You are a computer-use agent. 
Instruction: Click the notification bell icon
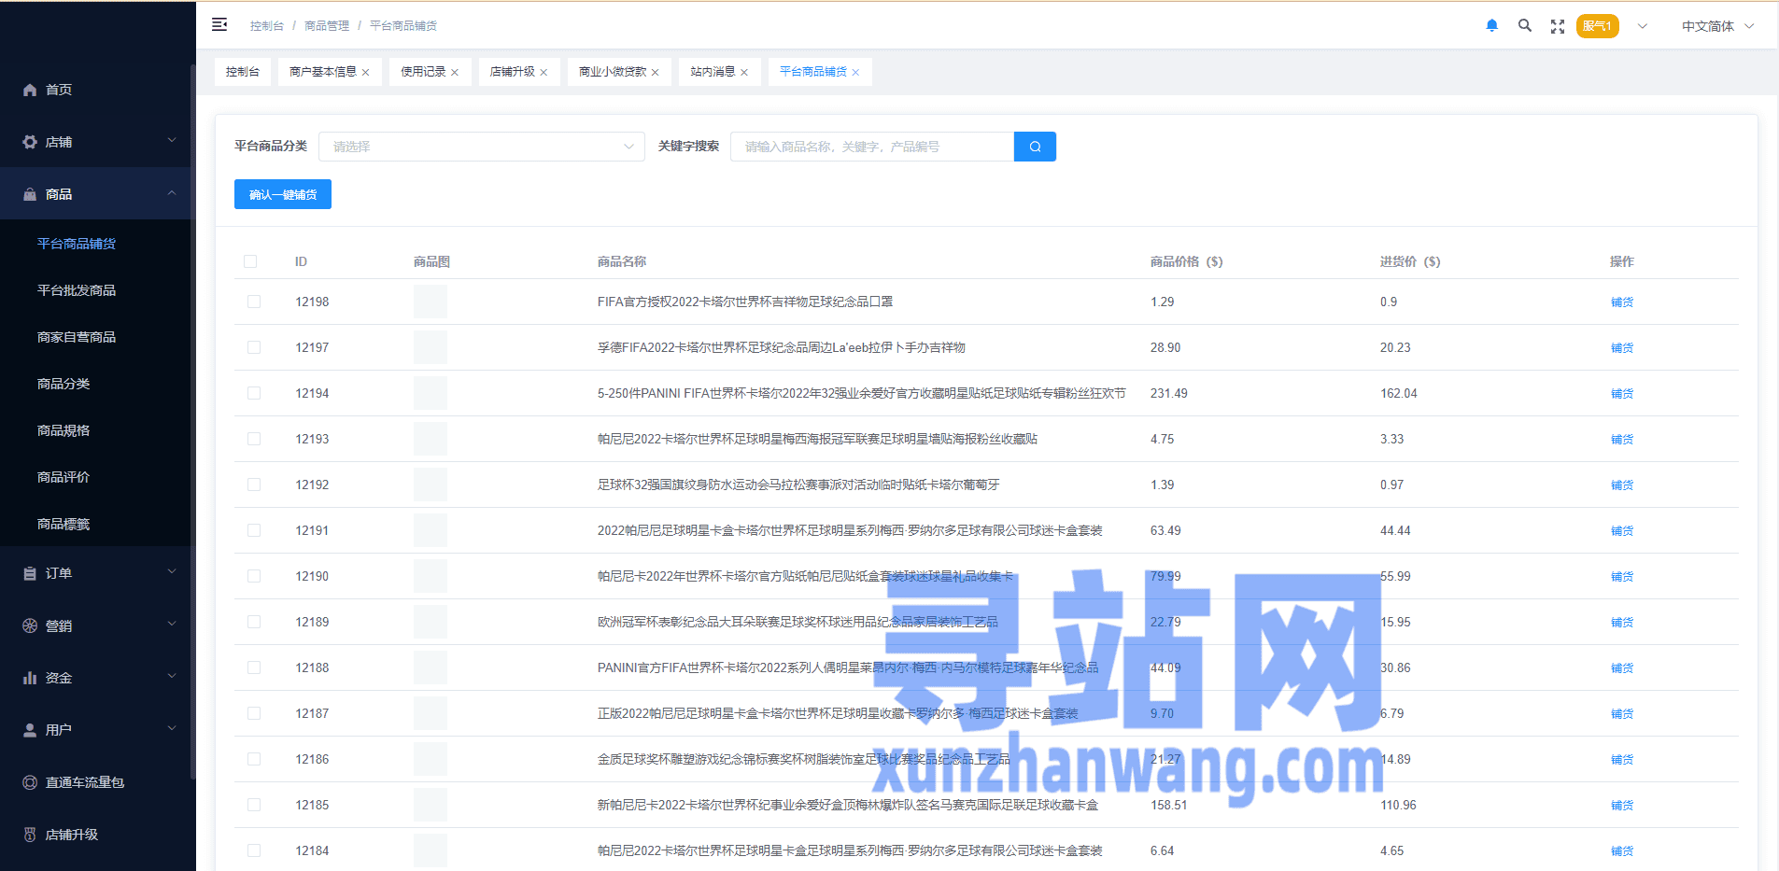pyautogui.click(x=1491, y=26)
